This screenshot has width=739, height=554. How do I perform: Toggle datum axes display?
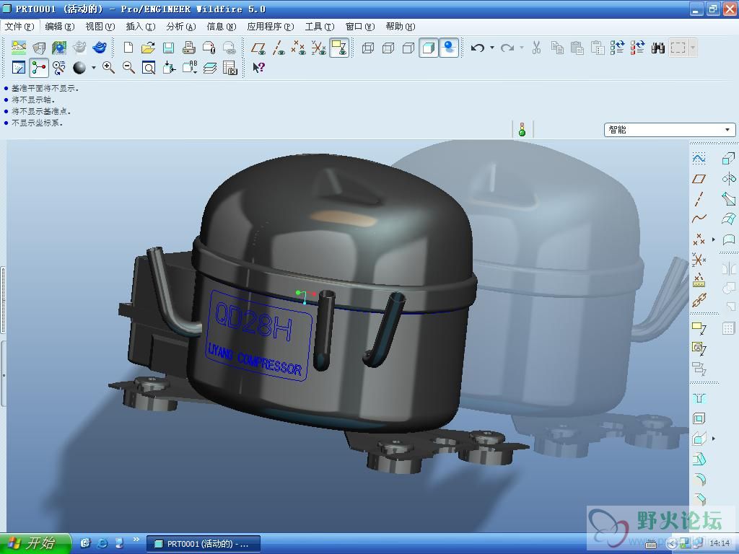click(279, 48)
